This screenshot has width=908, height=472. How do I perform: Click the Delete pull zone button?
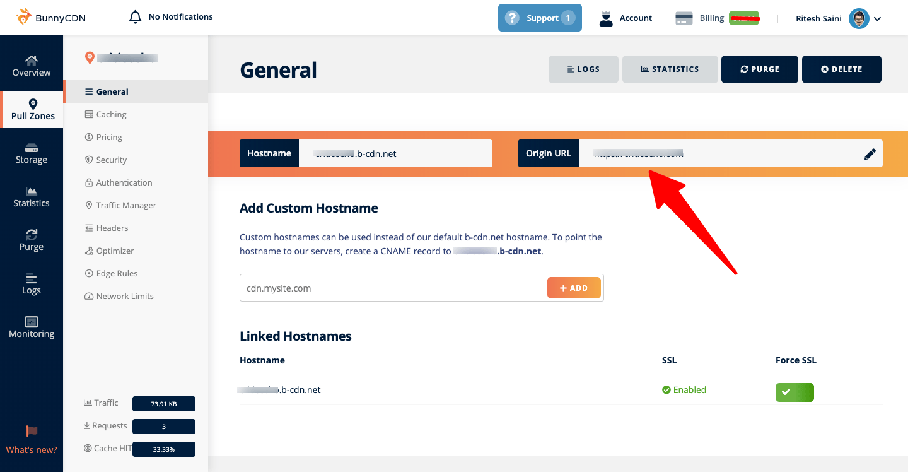841,69
